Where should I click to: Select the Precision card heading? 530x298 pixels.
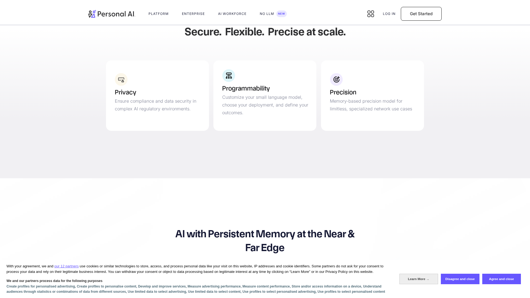pyautogui.click(x=343, y=92)
